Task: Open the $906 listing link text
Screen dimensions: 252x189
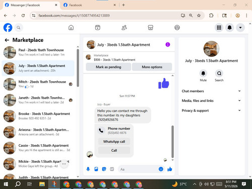Action: [x=114, y=59]
